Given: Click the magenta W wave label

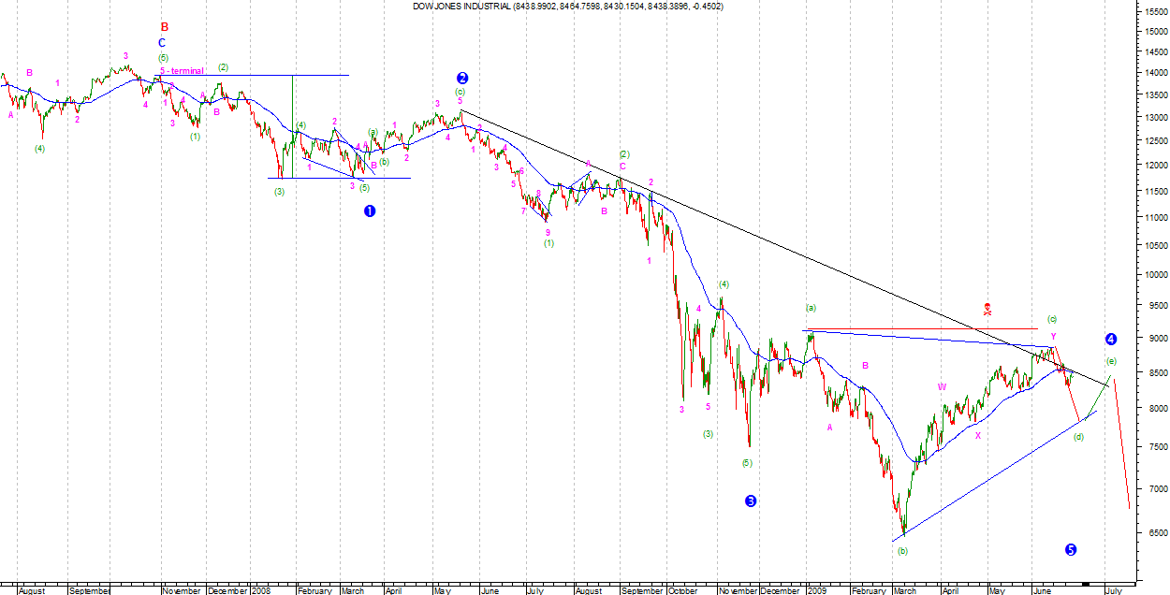Looking at the screenshot, I should pos(942,387).
